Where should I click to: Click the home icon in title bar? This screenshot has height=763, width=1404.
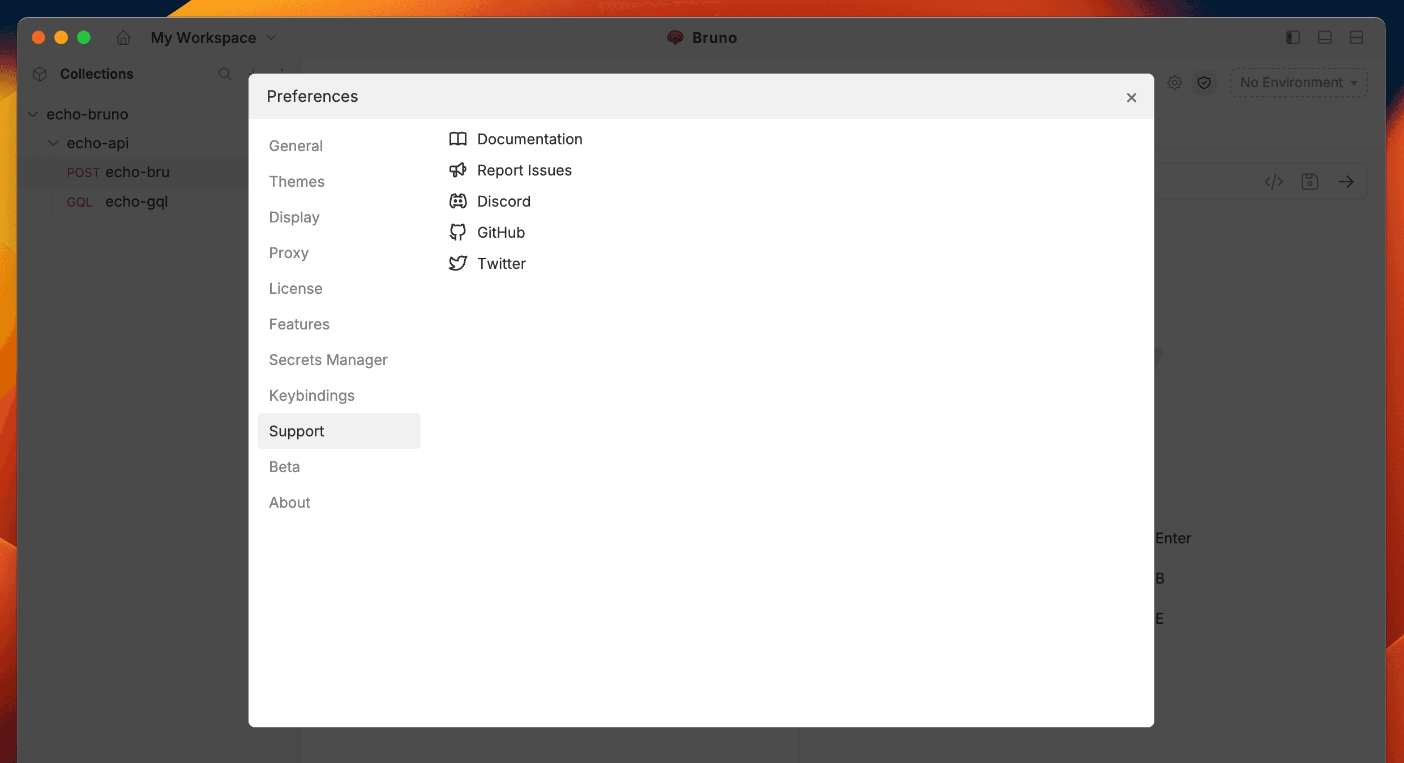click(x=123, y=38)
